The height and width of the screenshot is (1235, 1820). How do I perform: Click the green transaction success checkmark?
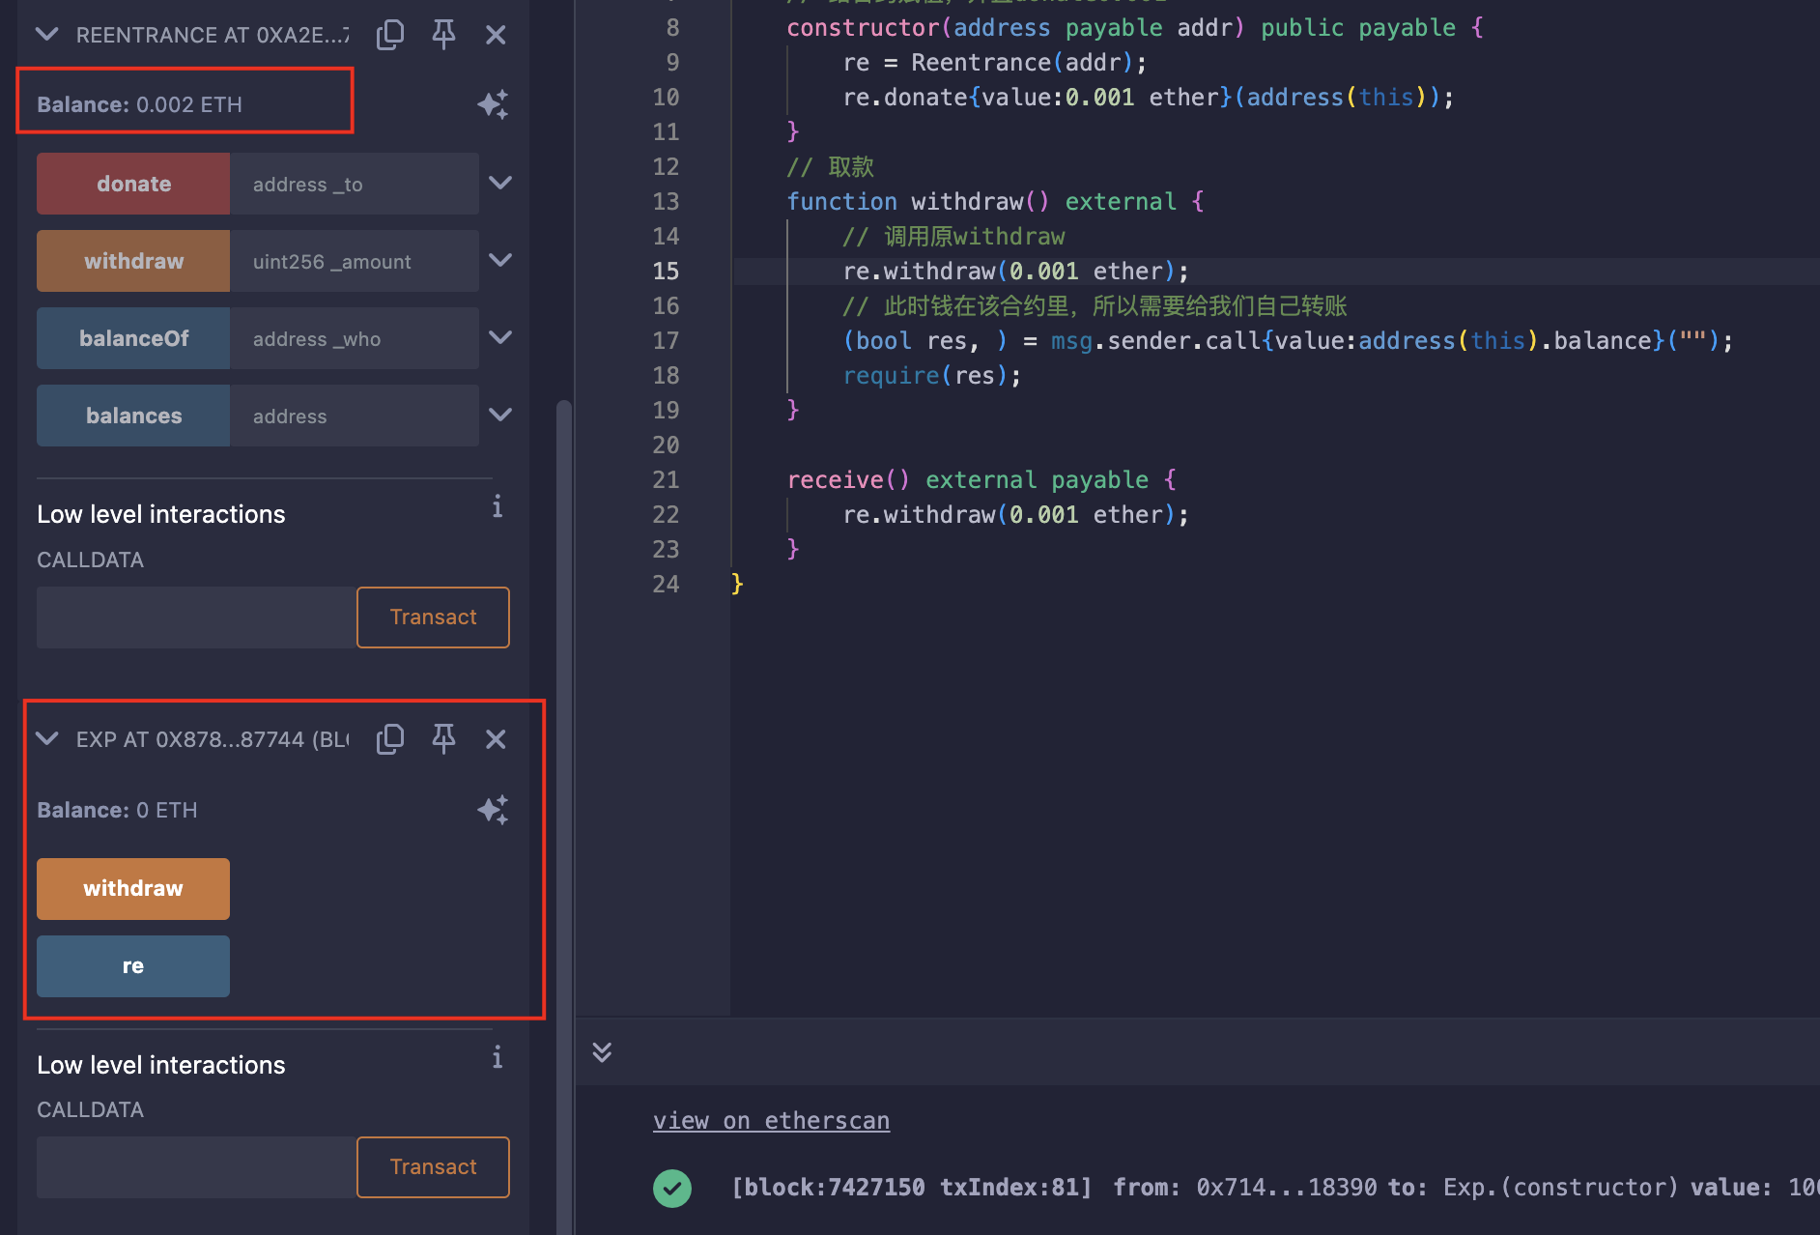(x=672, y=1188)
